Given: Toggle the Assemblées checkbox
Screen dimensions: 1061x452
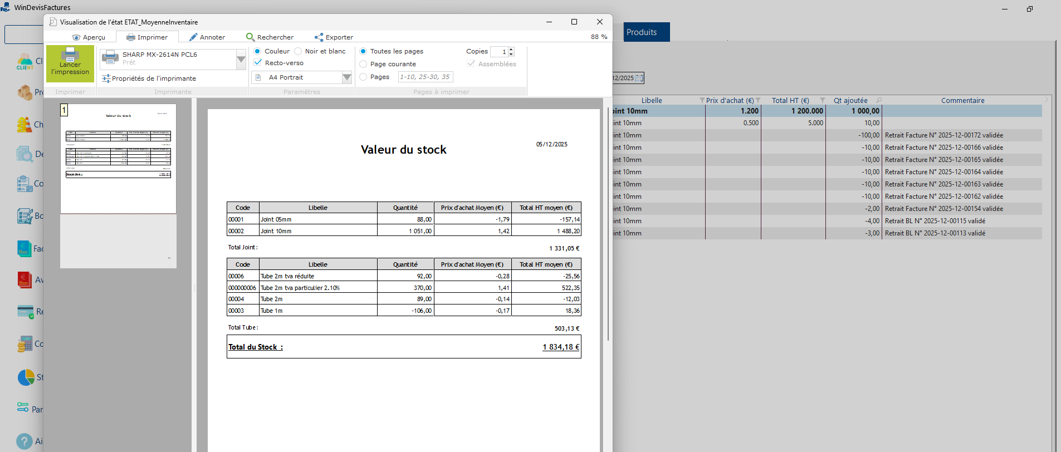Looking at the screenshot, I should pyautogui.click(x=471, y=63).
